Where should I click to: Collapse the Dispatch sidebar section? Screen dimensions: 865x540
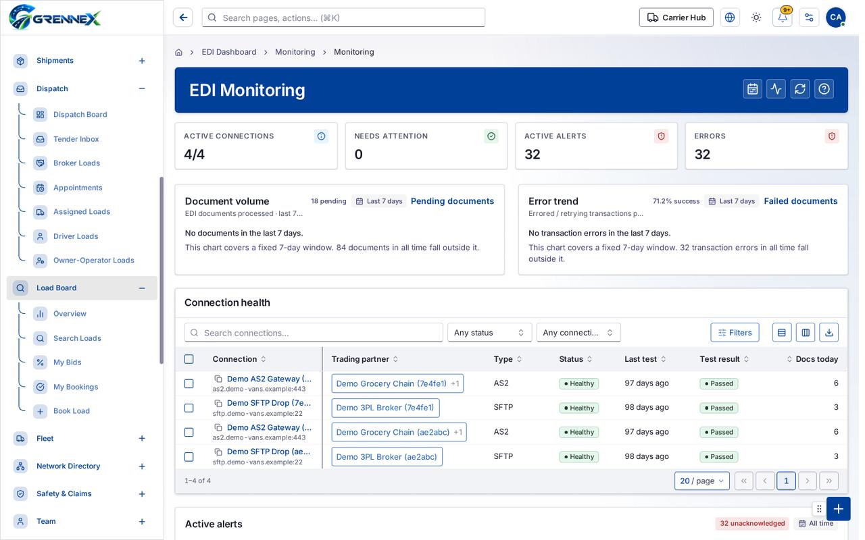tap(142, 88)
